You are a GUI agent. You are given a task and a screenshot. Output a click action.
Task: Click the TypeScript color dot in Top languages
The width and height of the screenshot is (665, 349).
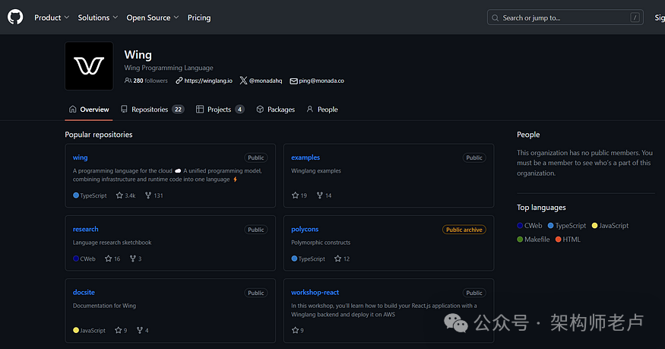click(x=551, y=226)
